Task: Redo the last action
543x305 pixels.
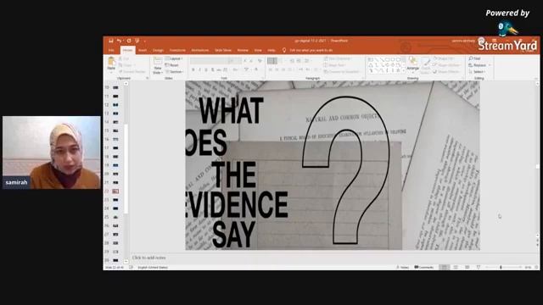Action: coord(129,41)
